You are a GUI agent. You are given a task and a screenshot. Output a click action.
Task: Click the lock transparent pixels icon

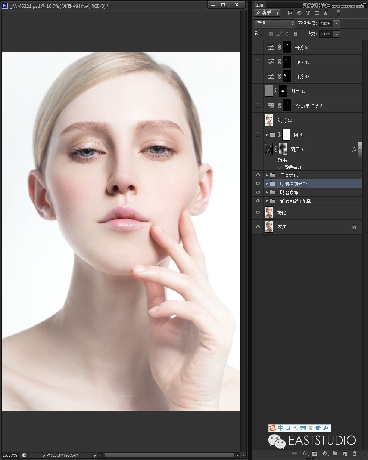pyautogui.click(x=271, y=34)
